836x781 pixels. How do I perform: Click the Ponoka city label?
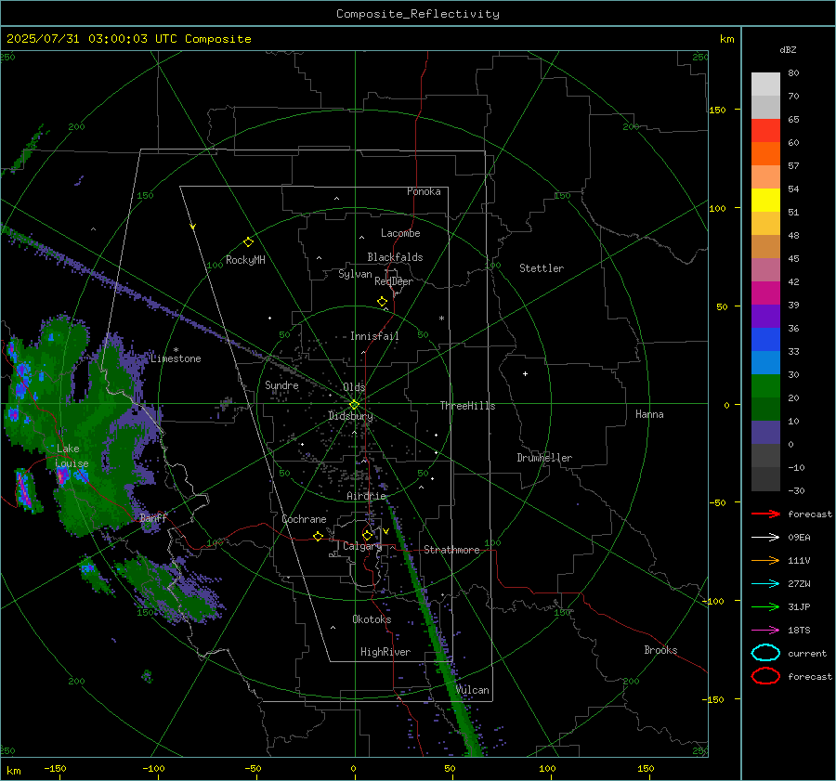pyautogui.click(x=424, y=191)
